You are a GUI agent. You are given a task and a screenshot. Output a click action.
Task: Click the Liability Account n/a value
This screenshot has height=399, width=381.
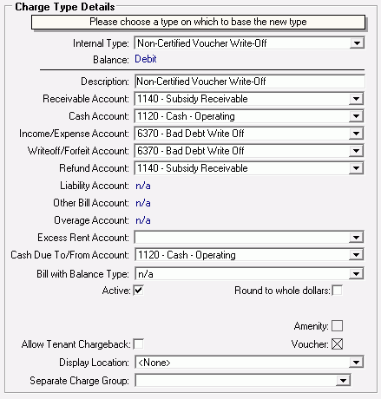[143, 186]
